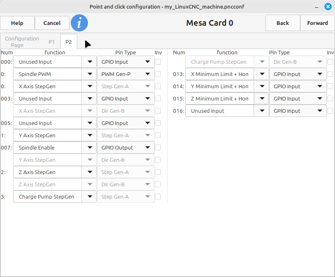Switch to the P1 tab
This screenshot has width=335, height=277.
click(x=52, y=42)
